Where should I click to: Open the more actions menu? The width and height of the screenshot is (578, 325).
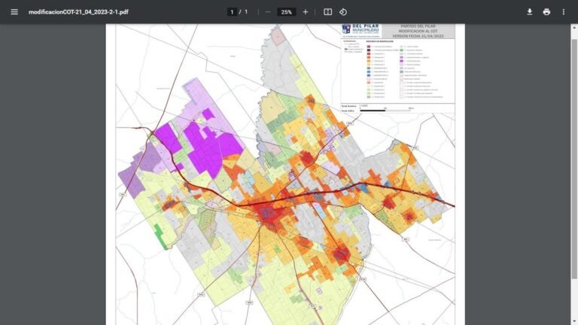click(564, 12)
